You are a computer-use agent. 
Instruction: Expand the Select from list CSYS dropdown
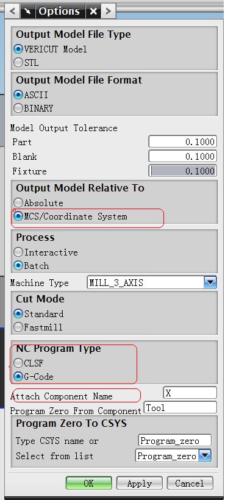(205, 456)
